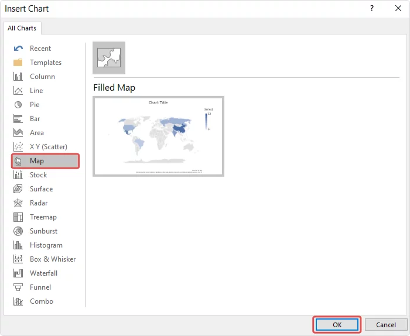
Task: Click the world map chart preview
Action: 158,136
